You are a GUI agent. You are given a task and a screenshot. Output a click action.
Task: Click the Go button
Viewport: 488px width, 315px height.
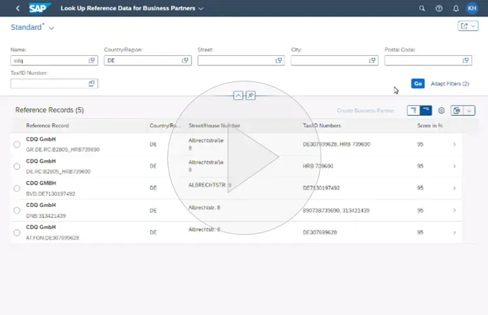coord(418,83)
